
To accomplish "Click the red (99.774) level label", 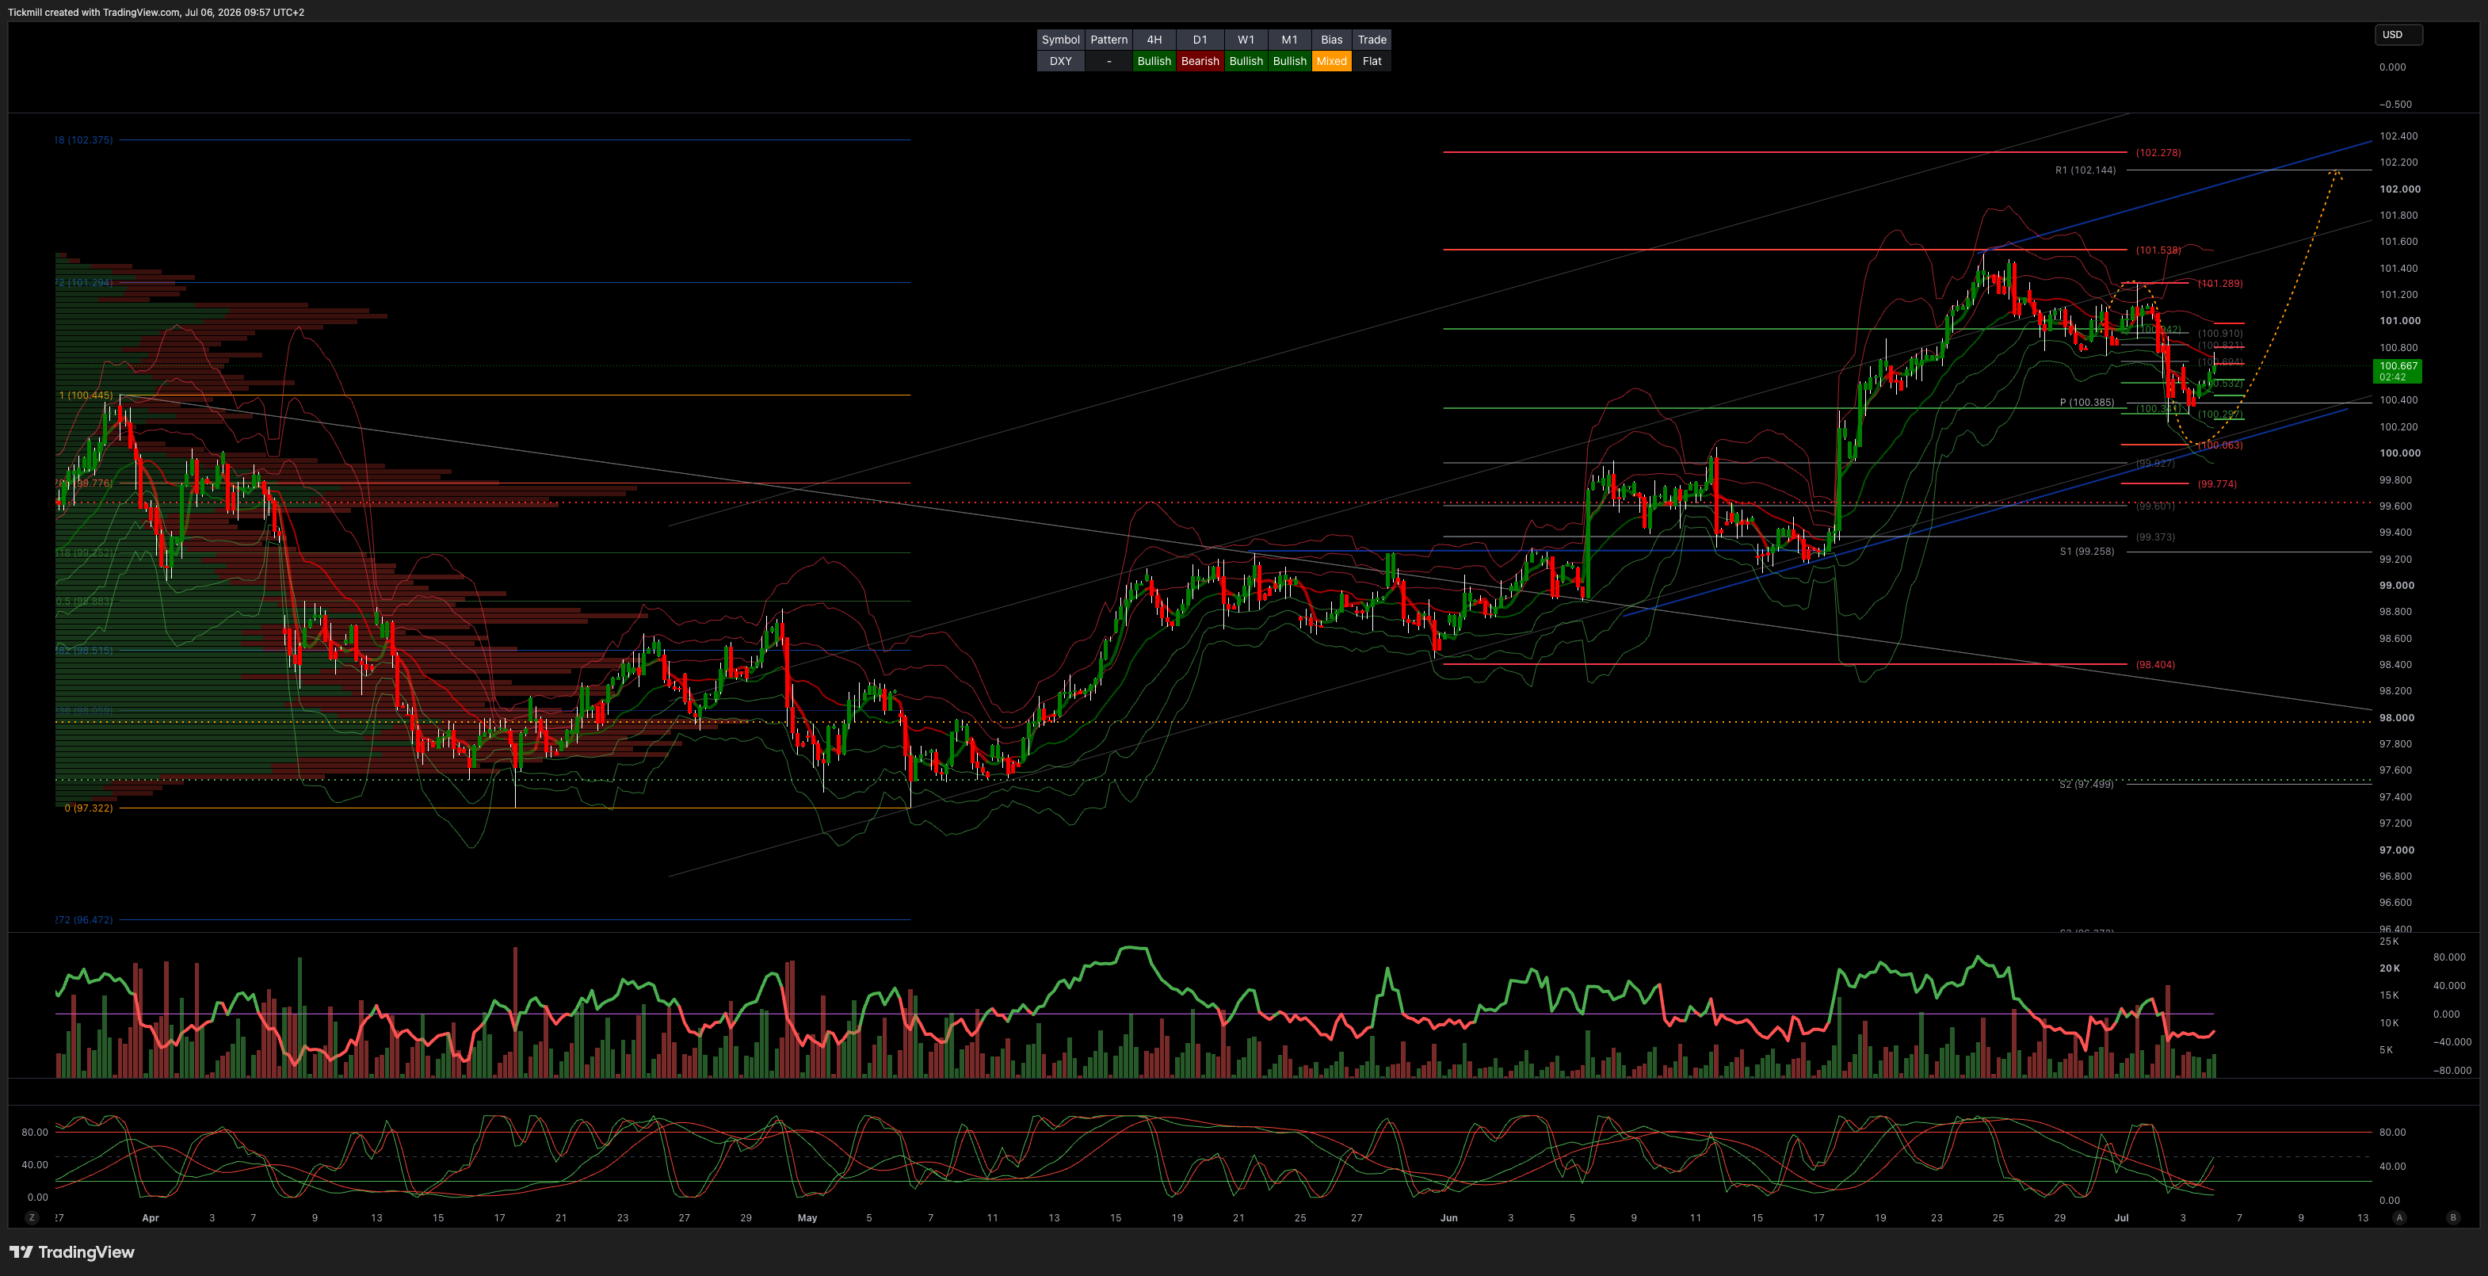I will click(x=2216, y=484).
